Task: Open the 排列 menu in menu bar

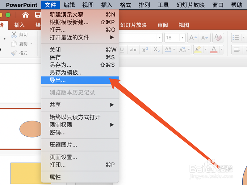Action: pyautogui.click(x=144, y=5)
